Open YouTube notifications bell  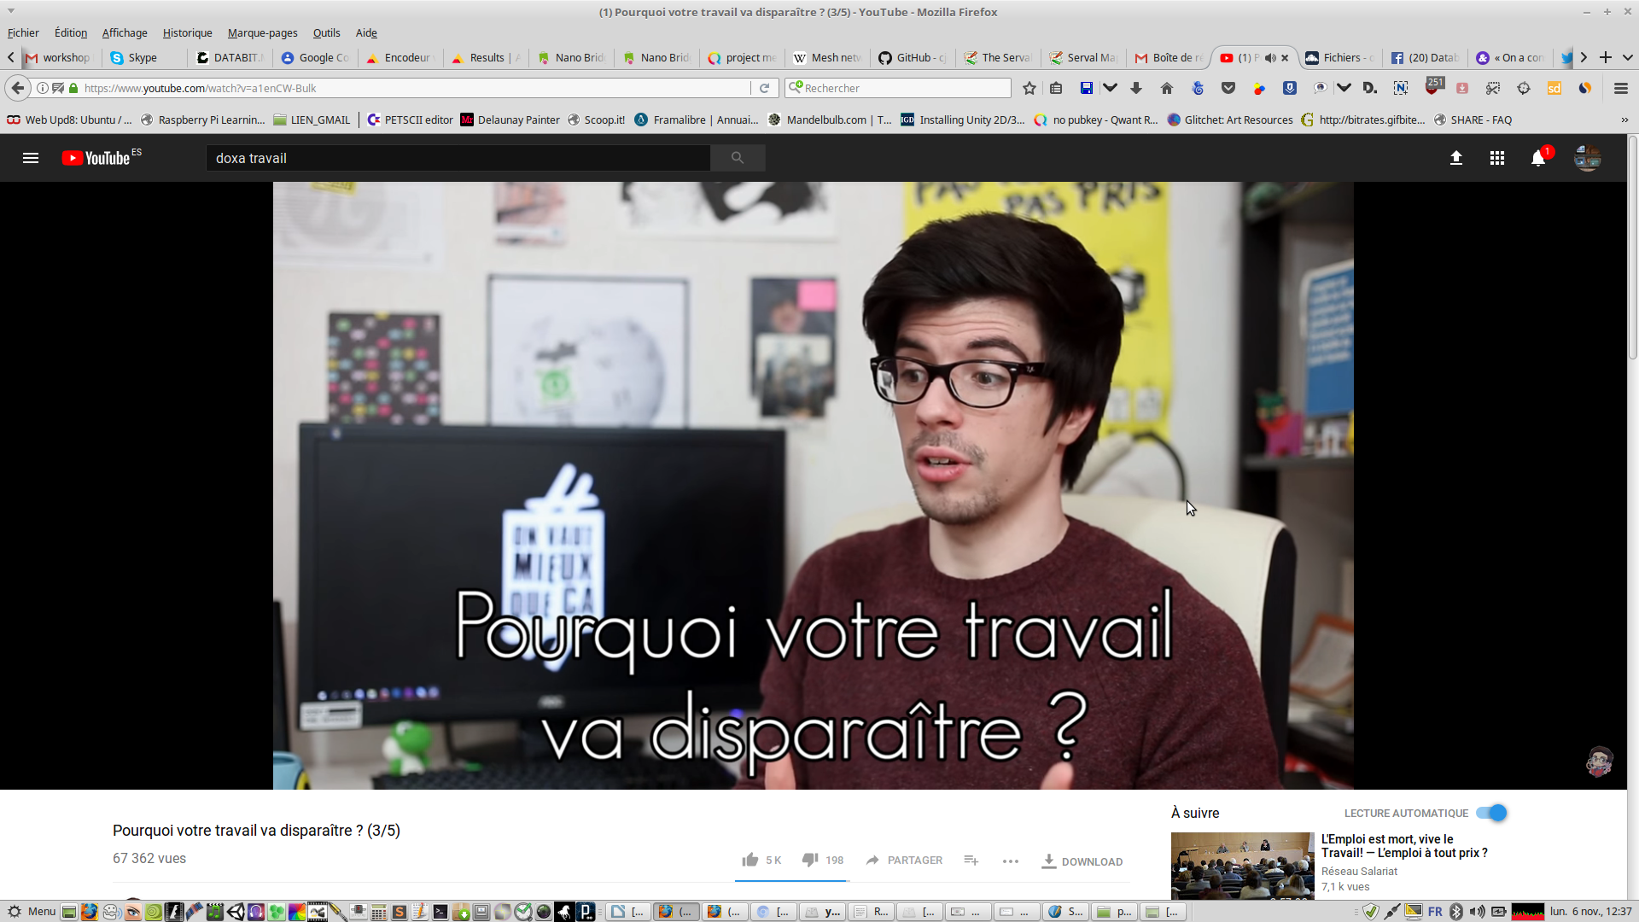coord(1538,158)
